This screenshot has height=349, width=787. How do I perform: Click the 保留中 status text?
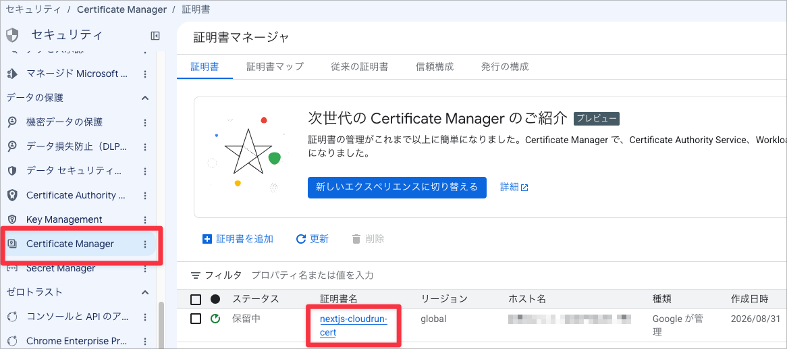[x=246, y=319]
